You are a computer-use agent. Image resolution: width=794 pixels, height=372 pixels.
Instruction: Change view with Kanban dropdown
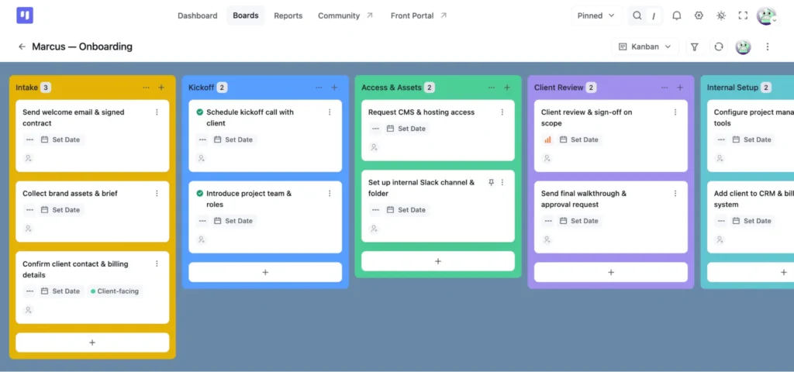[x=645, y=46]
